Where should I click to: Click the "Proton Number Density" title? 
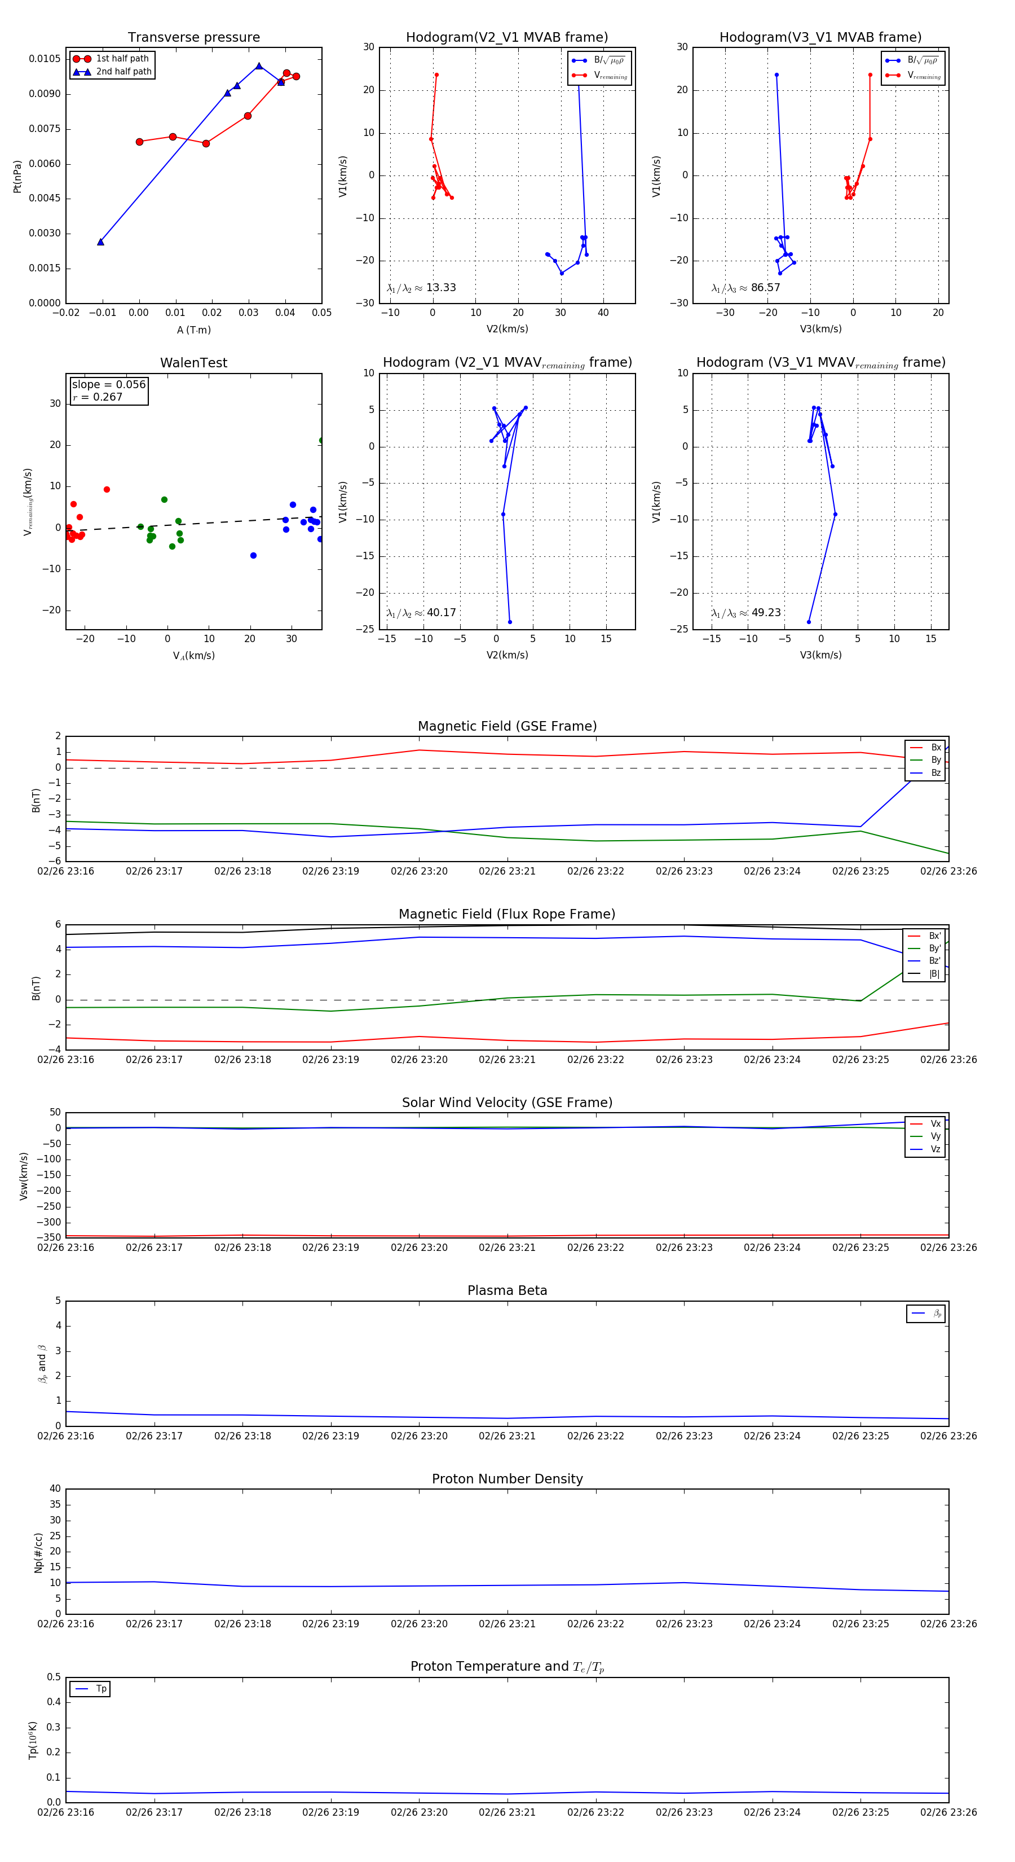pyautogui.click(x=507, y=1479)
